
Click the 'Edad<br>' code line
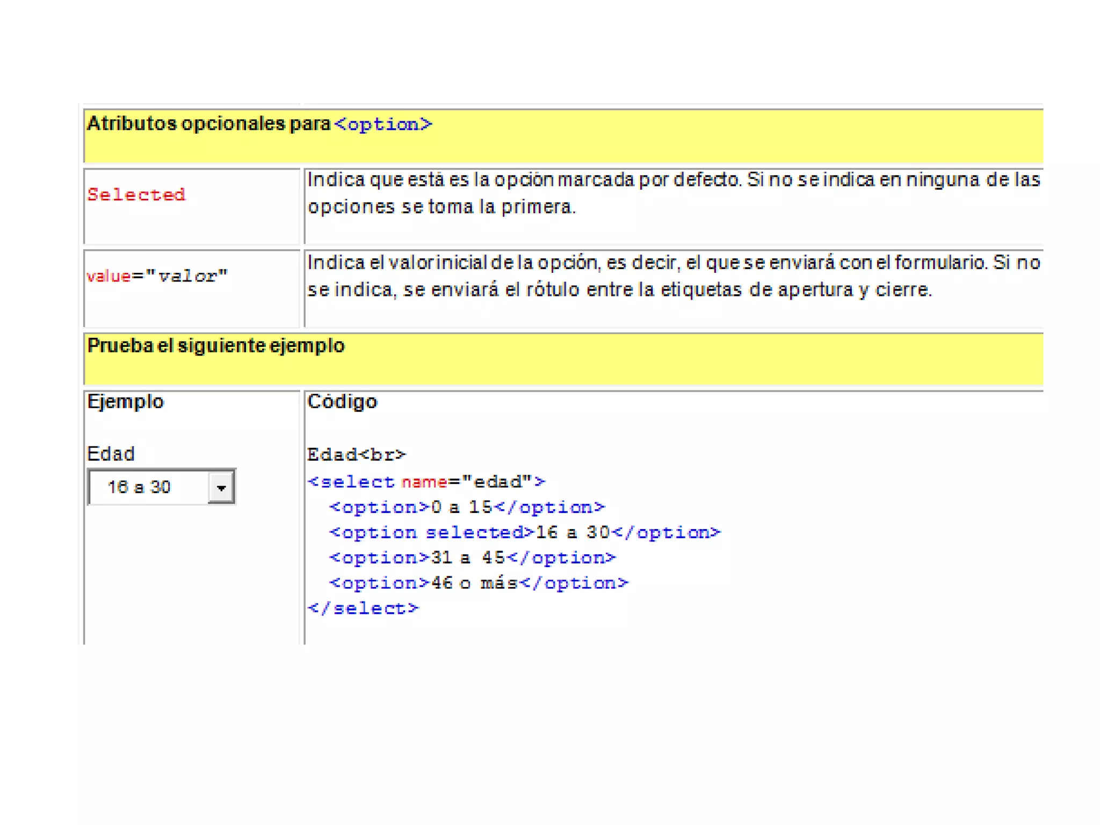(356, 455)
